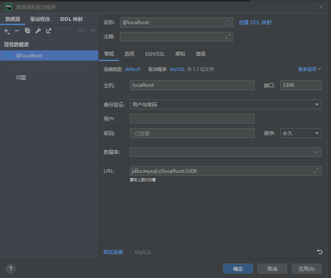Expand the comment field with the expand icon

tap(228, 37)
